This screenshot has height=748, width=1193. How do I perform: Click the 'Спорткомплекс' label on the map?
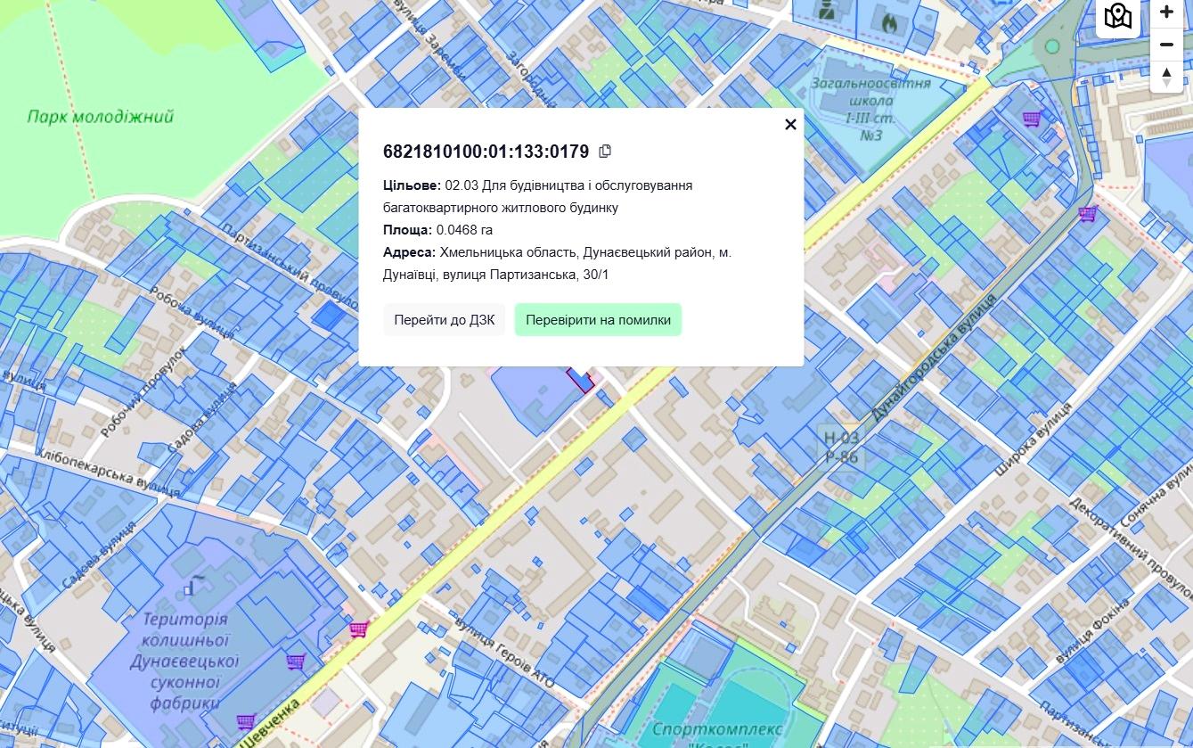tap(716, 730)
